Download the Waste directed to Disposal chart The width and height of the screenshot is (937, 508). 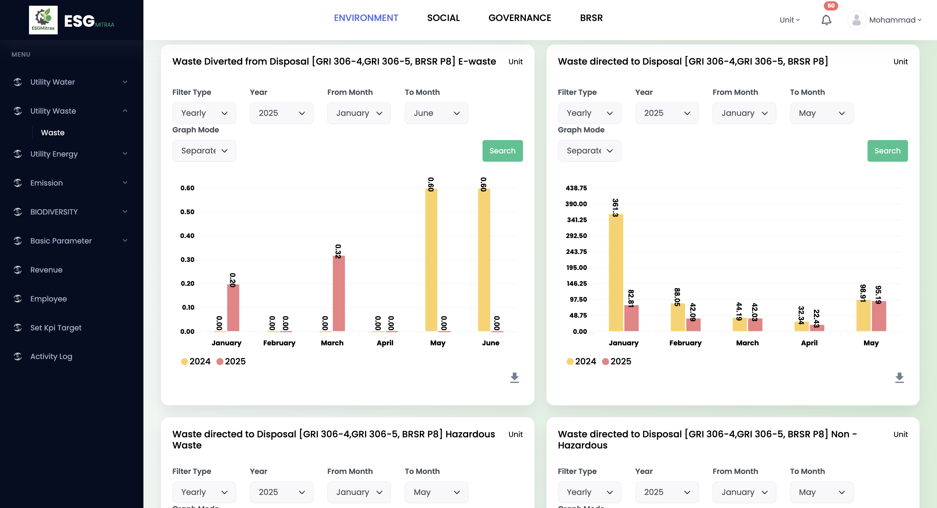(x=899, y=377)
